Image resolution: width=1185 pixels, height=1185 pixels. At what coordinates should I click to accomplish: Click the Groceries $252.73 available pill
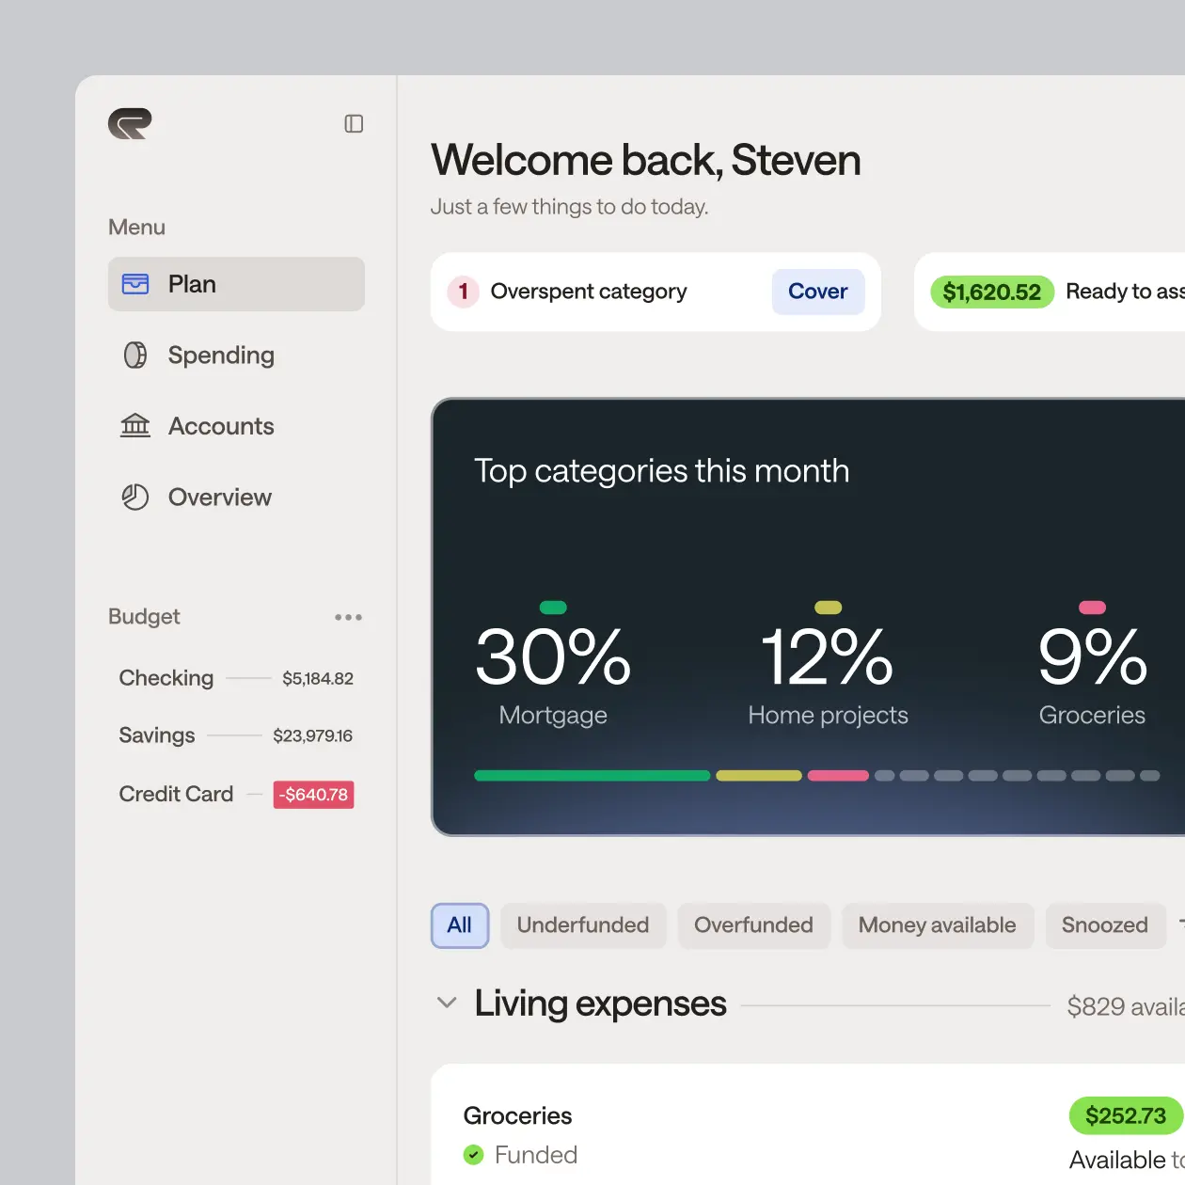click(1126, 1116)
